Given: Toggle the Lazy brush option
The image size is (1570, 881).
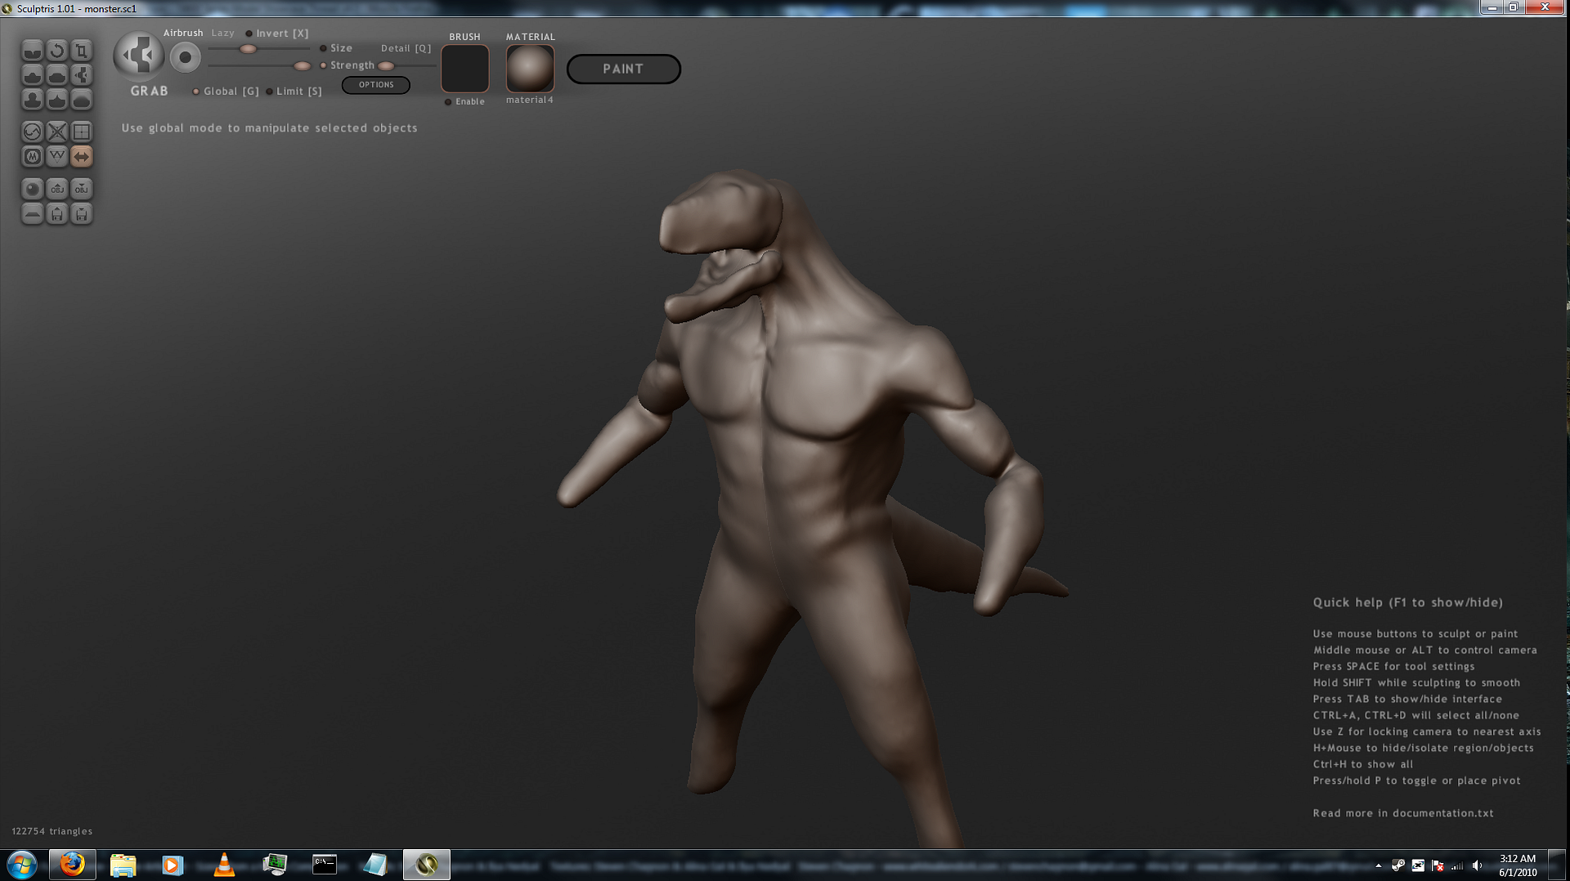Looking at the screenshot, I should 222,34.
